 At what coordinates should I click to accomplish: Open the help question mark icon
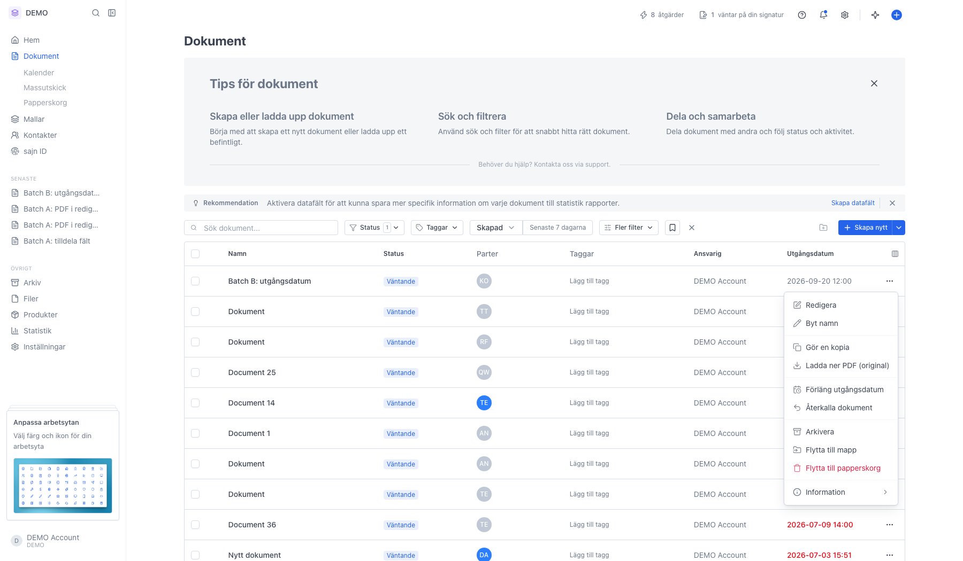pyautogui.click(x=802, y=15)
